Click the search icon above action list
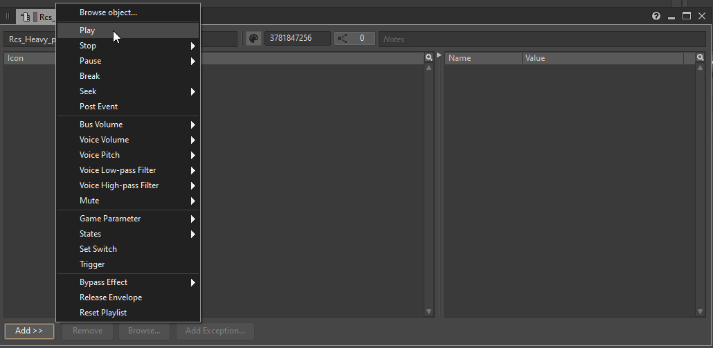Image resolution: width=713 pixels, height=348 pixels. click(429, 58)
